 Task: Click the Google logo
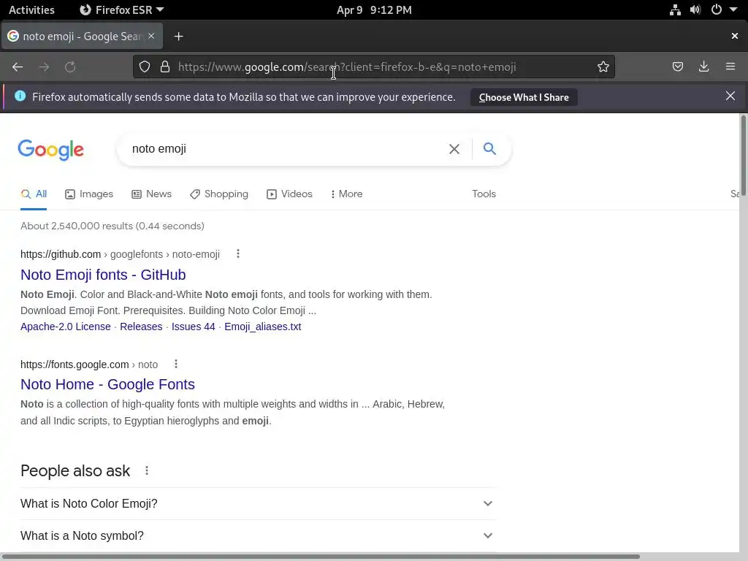pyautogui.click(x=50, y=150)
